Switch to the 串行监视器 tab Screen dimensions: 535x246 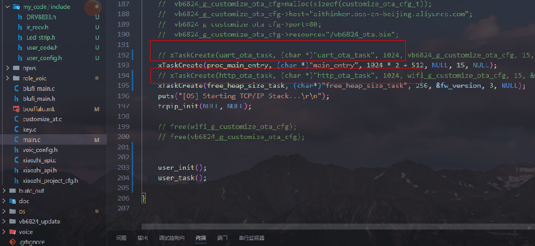tap(251, 238)
